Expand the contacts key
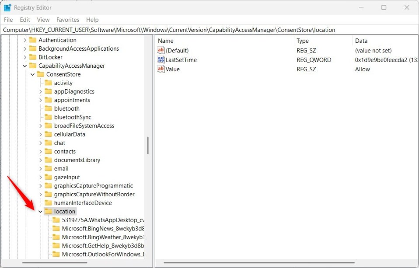Viewport: 419px width, 268px height. click(41, 152)
